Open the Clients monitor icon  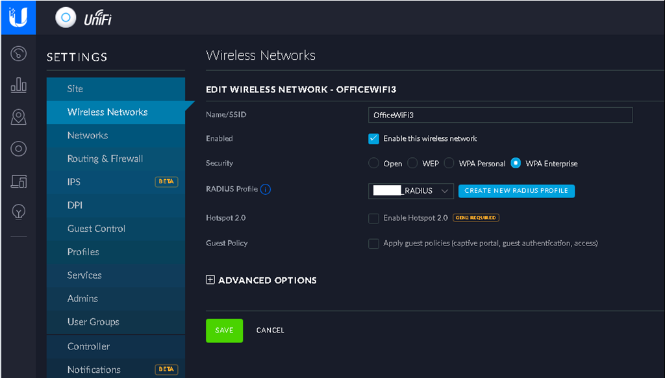click(x=18, y=181)
